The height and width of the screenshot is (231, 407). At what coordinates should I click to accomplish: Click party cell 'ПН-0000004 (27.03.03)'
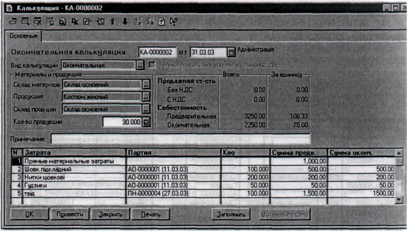[x=173, y=193]
